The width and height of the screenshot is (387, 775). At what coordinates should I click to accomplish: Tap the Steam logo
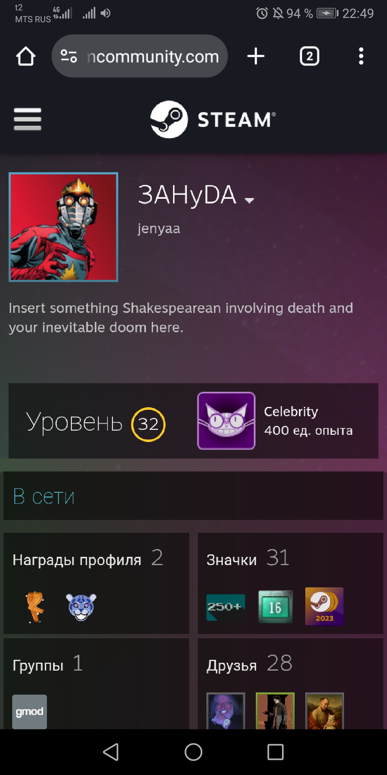pos(213,119)
